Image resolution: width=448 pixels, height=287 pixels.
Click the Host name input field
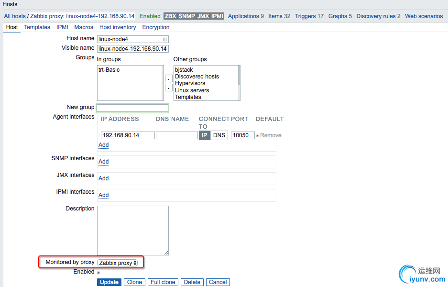[x=133, y=39]
